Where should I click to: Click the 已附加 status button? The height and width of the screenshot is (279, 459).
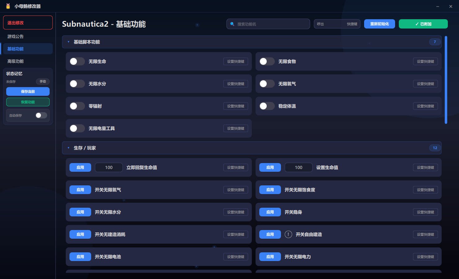click(423, 24)
